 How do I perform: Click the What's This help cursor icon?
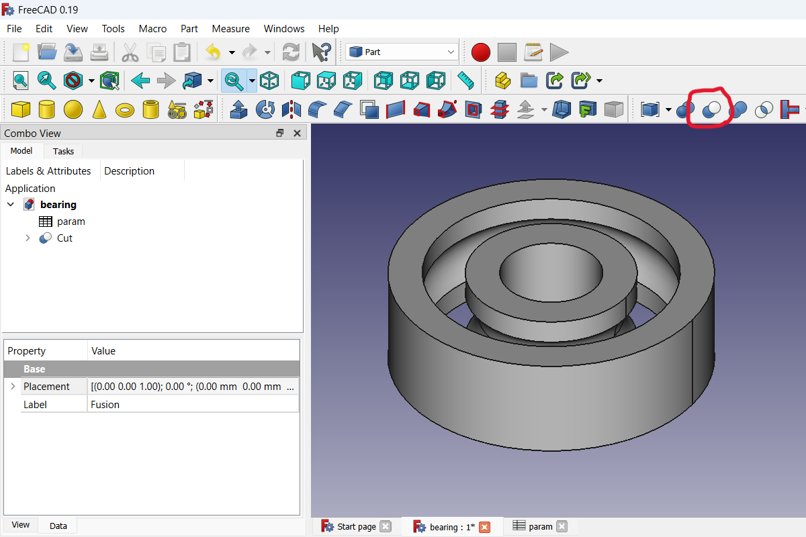(322, 52)
